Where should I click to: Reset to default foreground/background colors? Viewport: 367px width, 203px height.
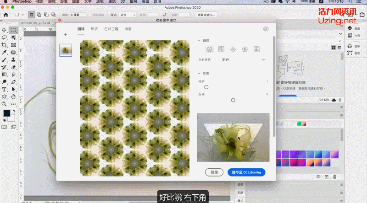pyautogui.click(x=5, y=121)
